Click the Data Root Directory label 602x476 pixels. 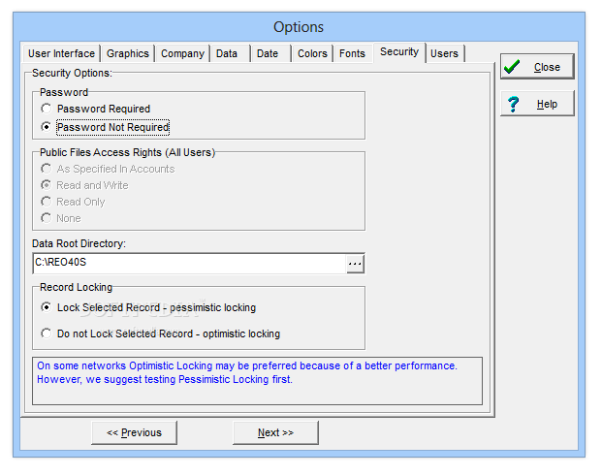(79, 243)
